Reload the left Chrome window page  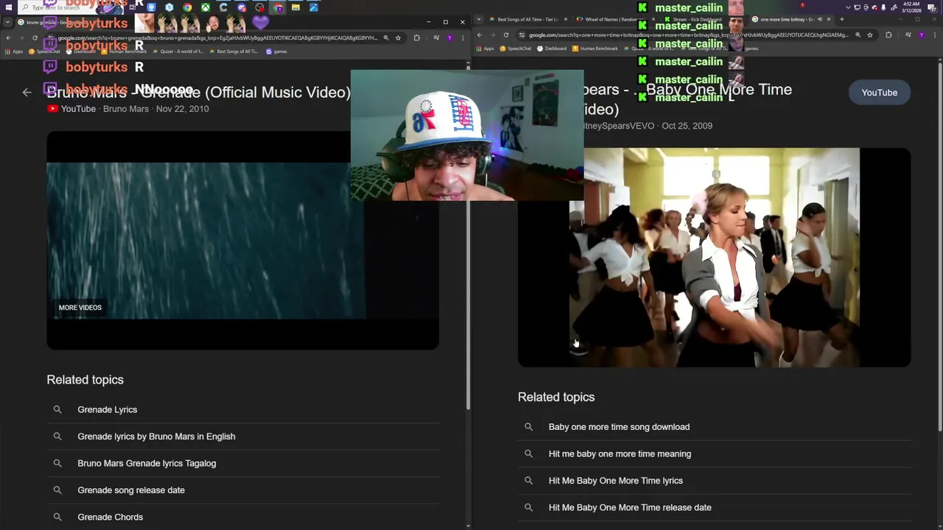click(x=35, y=38)
